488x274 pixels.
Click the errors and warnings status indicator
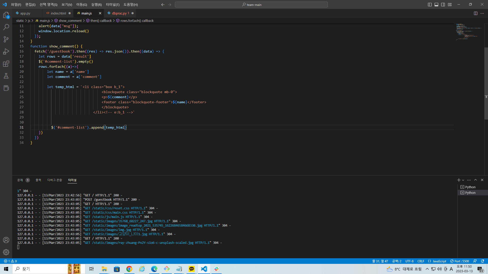pos(10,261)
